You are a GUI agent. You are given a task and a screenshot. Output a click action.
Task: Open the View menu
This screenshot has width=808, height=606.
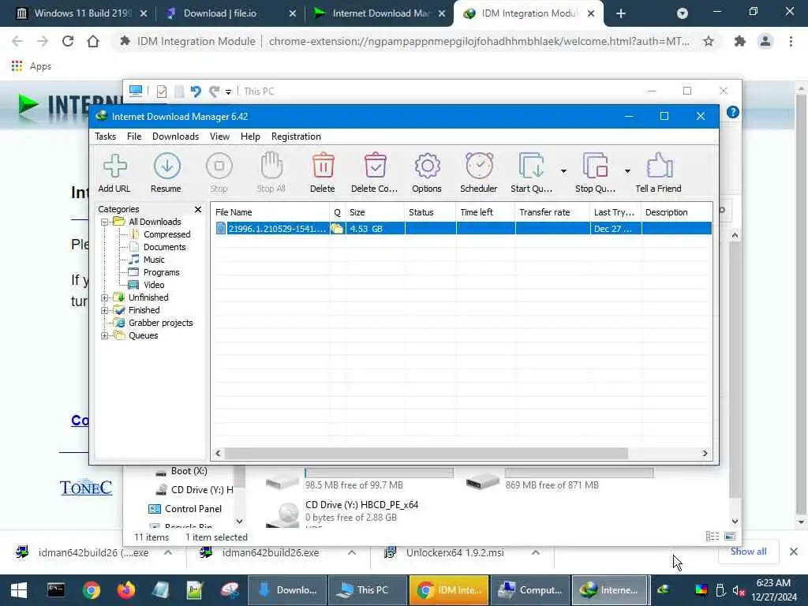(219, 137)
